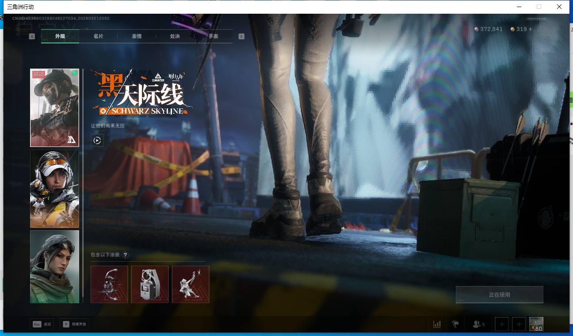Play the Schwarz Skyline preview video
The image size is (573, 336).
click(97, 141)
